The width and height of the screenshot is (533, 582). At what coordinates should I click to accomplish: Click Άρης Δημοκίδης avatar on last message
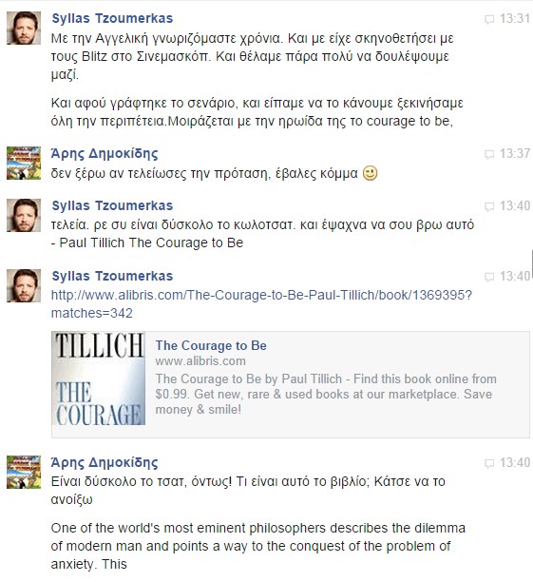pos(24,472)
